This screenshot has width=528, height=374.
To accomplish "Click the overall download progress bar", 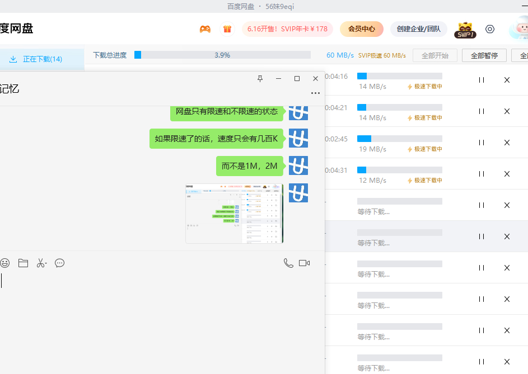I will (x=222, y=55).
